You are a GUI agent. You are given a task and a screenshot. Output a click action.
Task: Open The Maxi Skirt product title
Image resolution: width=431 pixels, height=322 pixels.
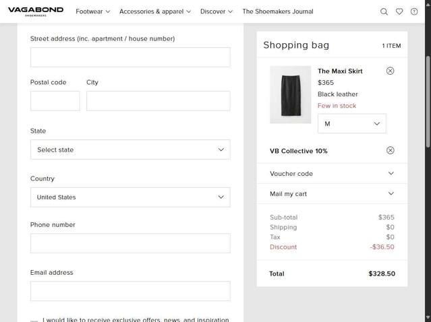tap(340, 71)
